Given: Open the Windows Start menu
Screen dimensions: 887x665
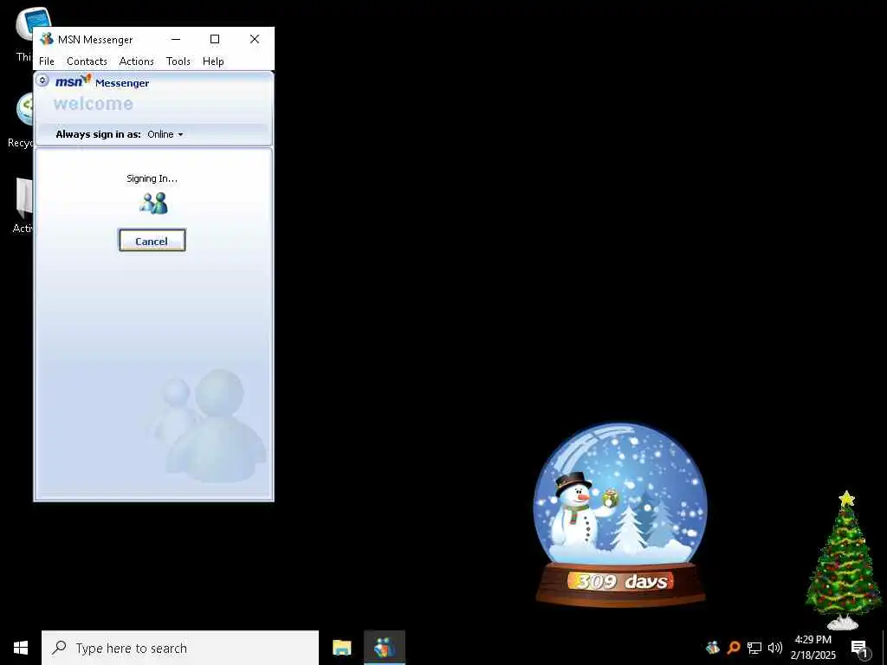Looking at the screenshot, I should tap(21, 648).
